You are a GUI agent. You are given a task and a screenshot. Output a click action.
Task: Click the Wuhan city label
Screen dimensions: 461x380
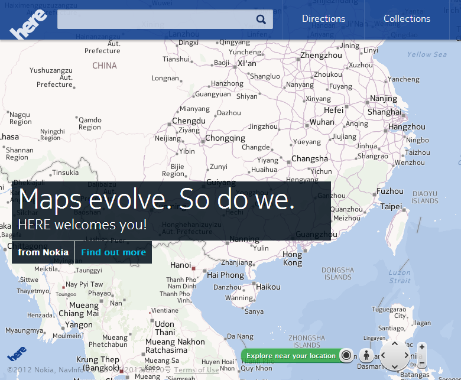point(322,122)
